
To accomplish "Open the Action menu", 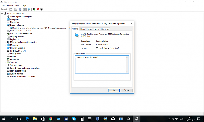I will (x=10, y=5).
